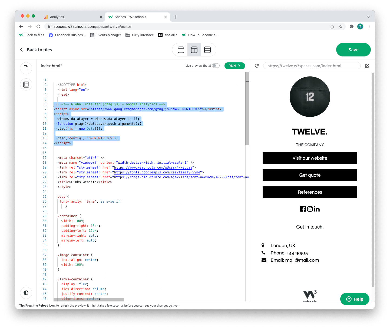
Task: Go back with browser back arrow
Action: coord(21,26)
